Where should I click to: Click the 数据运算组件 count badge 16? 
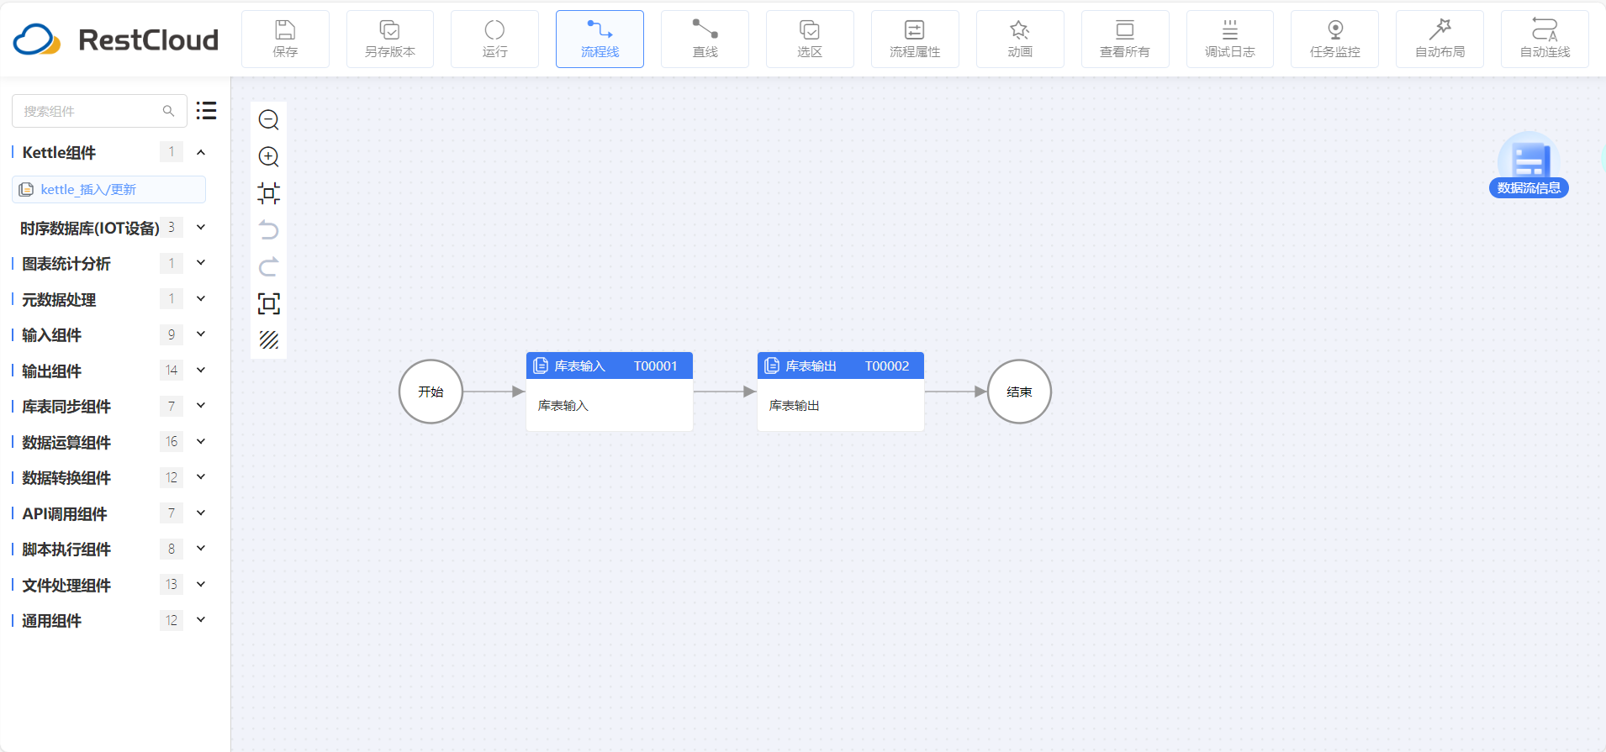pyautogui.click(x=172, y=442)
